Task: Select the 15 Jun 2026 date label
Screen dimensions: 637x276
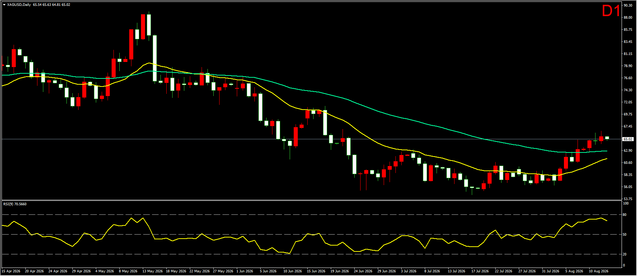Action: pos(316,272)
